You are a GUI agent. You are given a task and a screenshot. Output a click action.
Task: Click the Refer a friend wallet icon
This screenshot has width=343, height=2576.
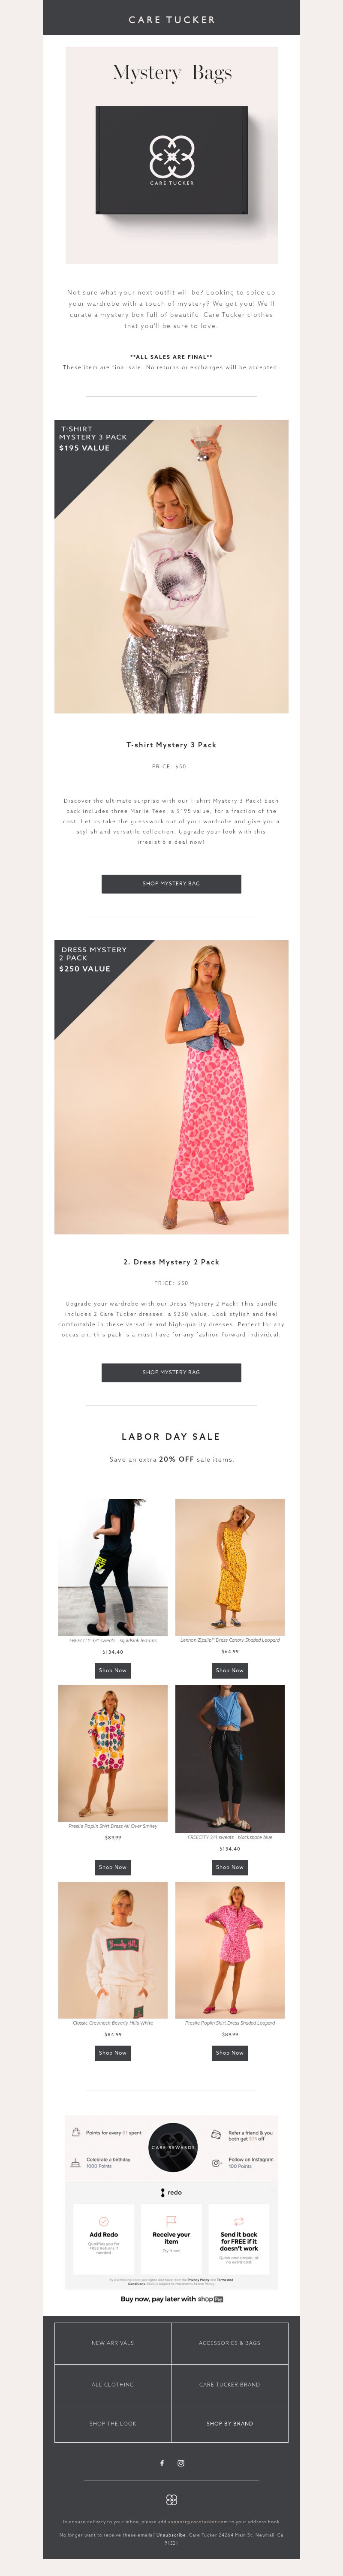point(216,2134)
